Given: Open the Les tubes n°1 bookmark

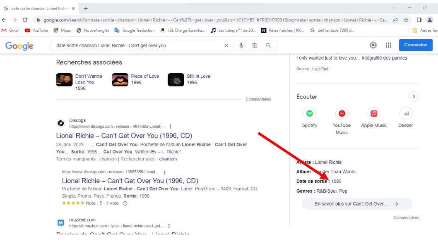Looking at the screenshot, I should point(233,31).
